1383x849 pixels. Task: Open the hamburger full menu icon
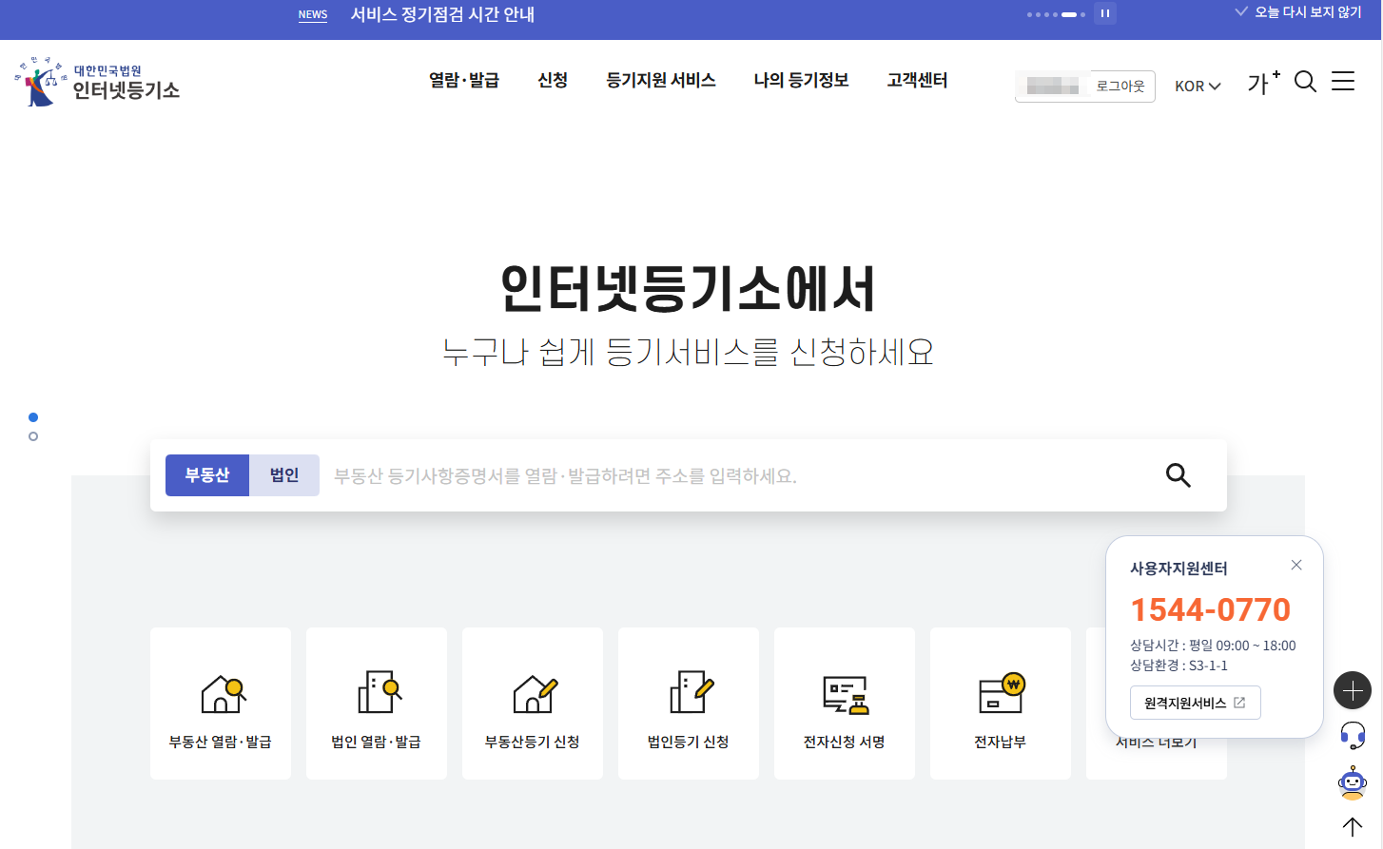(1343, 81)
